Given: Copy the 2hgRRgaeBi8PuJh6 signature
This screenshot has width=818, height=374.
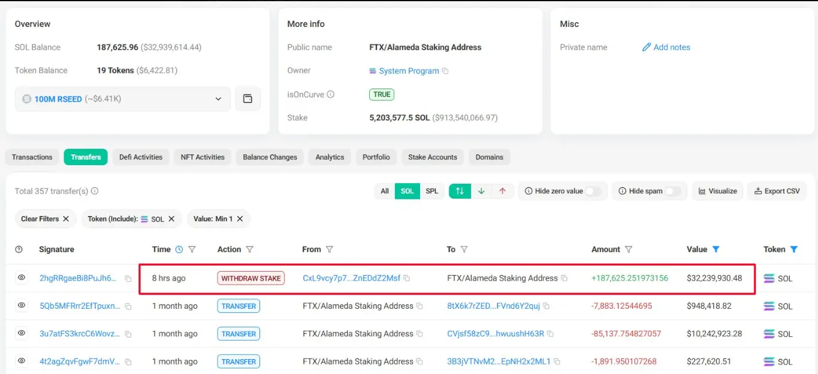Looking at the screenshot, I should pos(128,278).
